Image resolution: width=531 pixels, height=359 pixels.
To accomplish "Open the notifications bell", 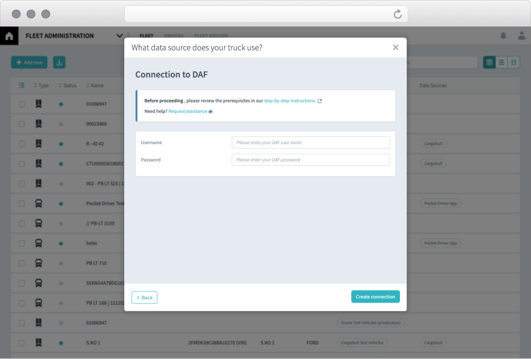I will coord(503,36).
